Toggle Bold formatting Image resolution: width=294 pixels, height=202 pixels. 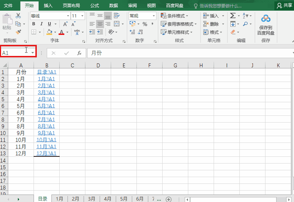34,24
